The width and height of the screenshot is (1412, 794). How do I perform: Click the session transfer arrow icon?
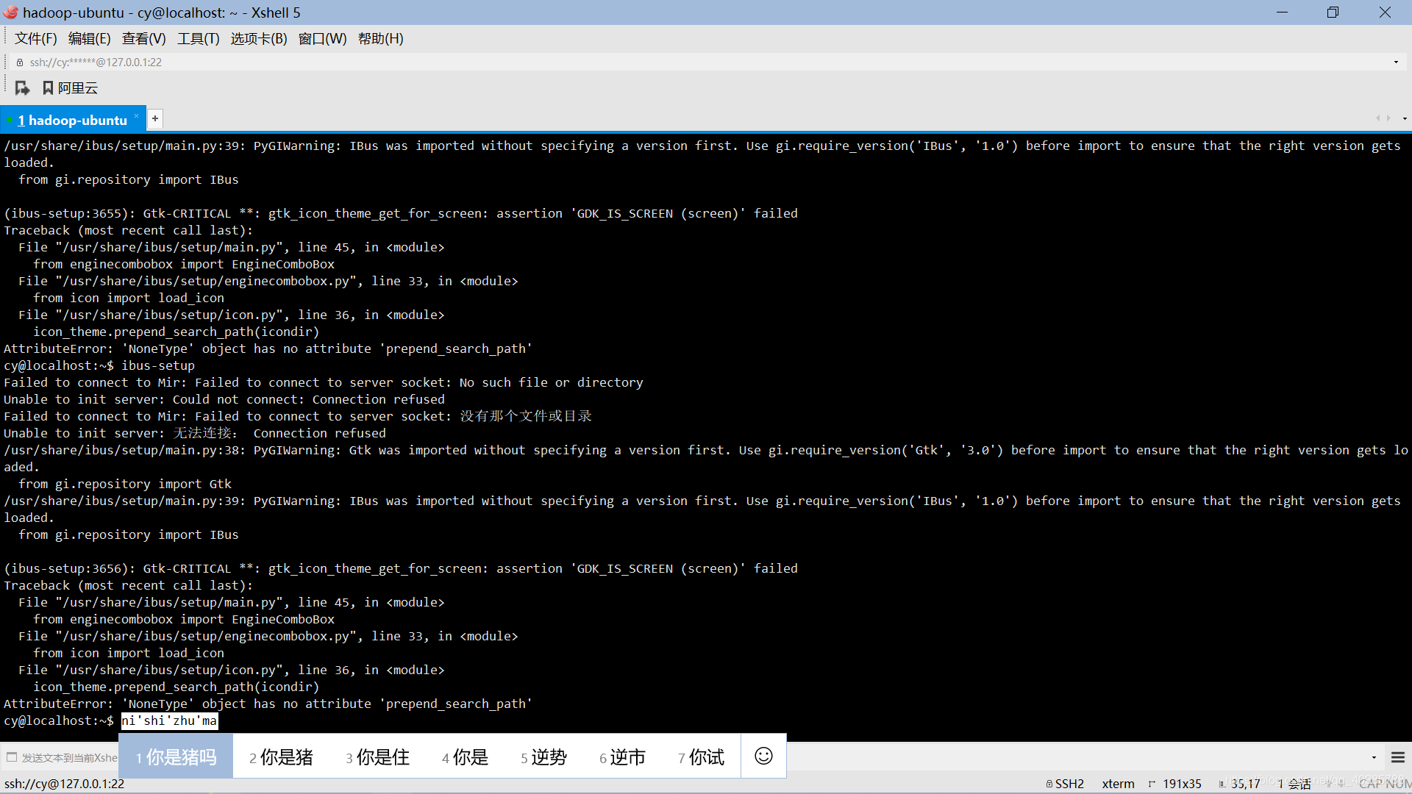click(x=22, y=88)
